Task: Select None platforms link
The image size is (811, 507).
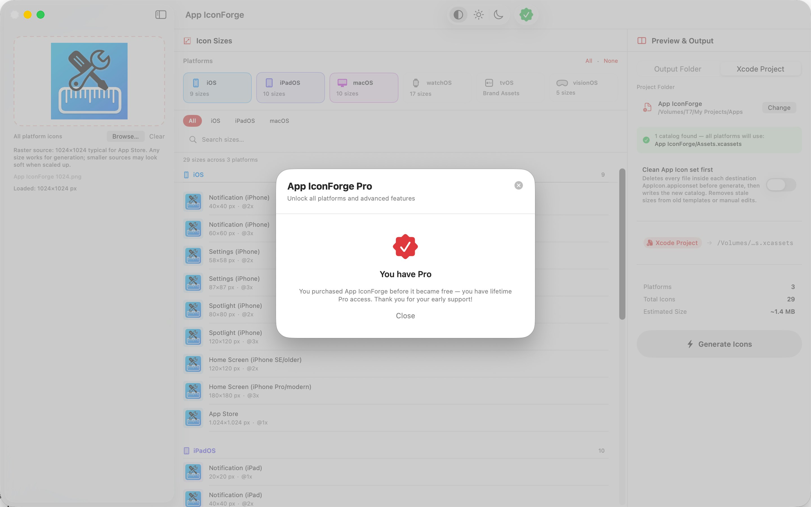Action: (611, 61)
